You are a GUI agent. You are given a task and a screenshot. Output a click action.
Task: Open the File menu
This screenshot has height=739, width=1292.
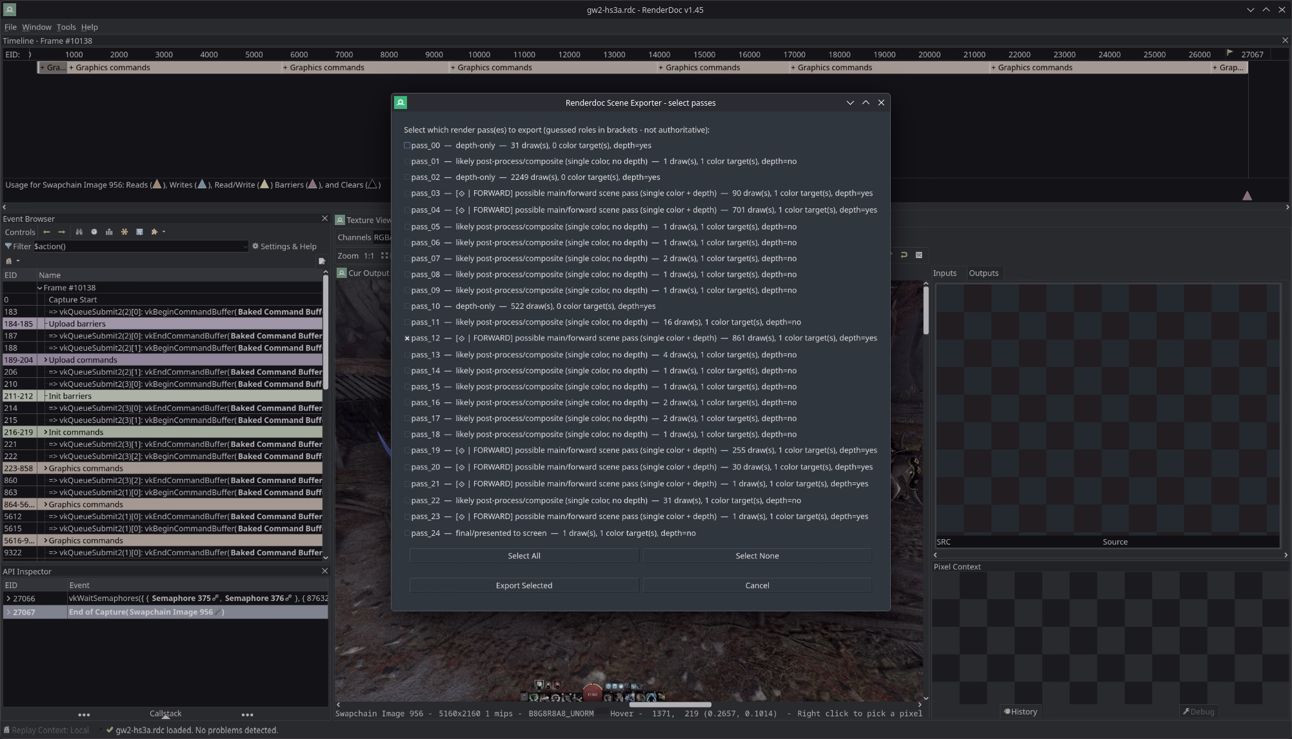coord(10,27)
